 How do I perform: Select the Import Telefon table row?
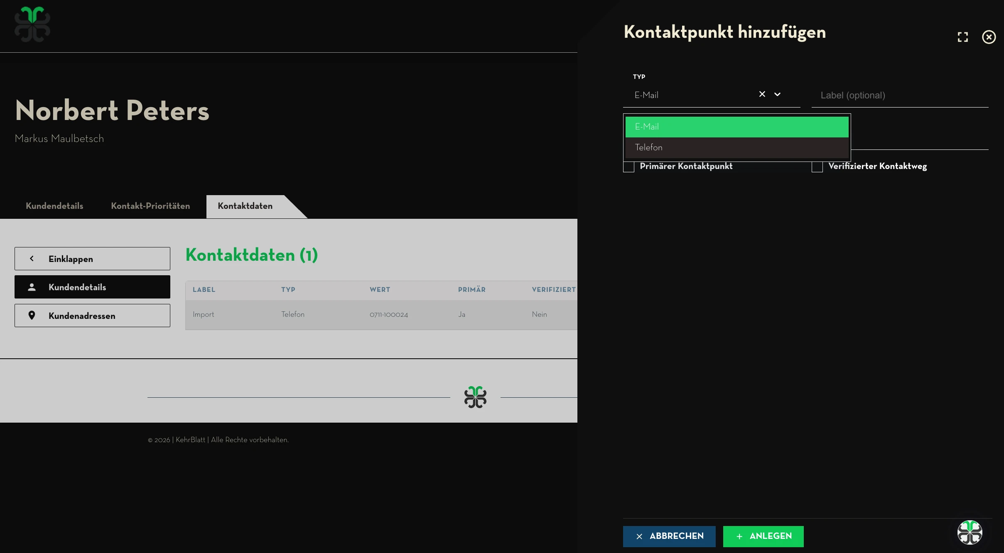[x=380, y=315]
